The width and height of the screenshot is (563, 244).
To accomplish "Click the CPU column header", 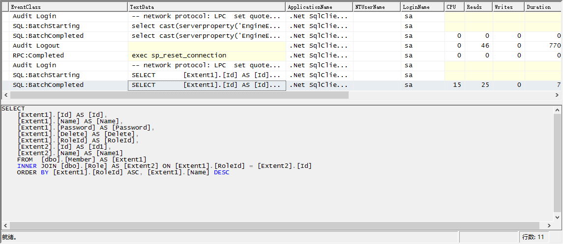I will 454,7.
